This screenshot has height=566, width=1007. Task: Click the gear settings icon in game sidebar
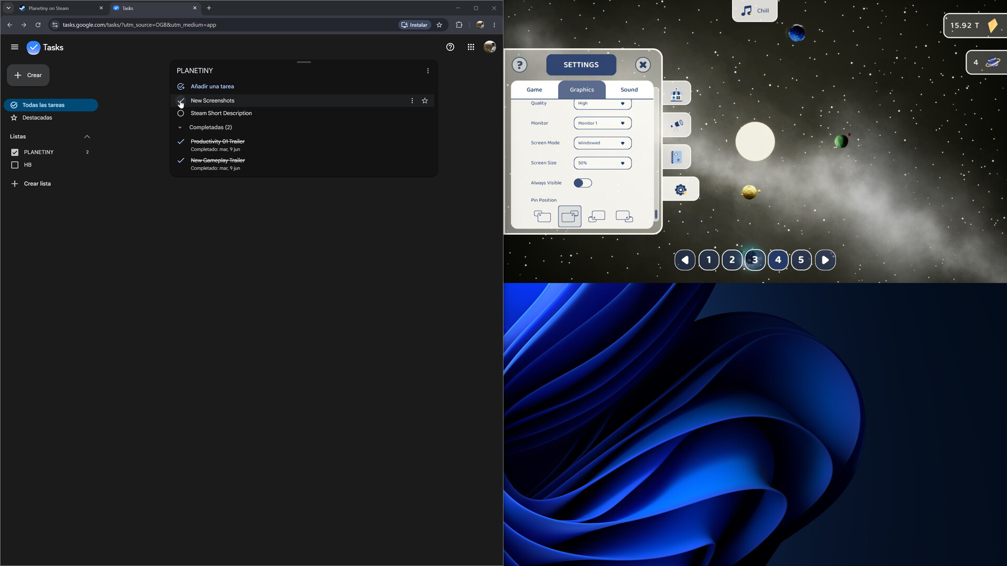pos(680,190)
